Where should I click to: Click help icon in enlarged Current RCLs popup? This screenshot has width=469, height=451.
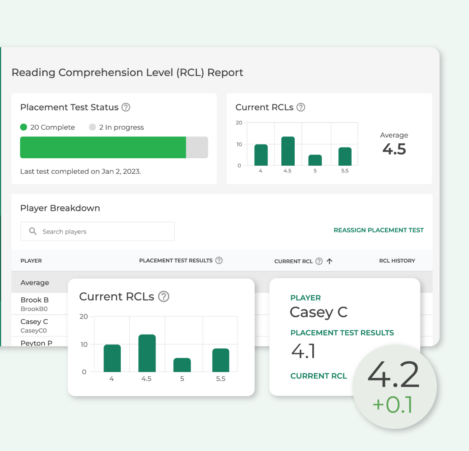point(163,296)
